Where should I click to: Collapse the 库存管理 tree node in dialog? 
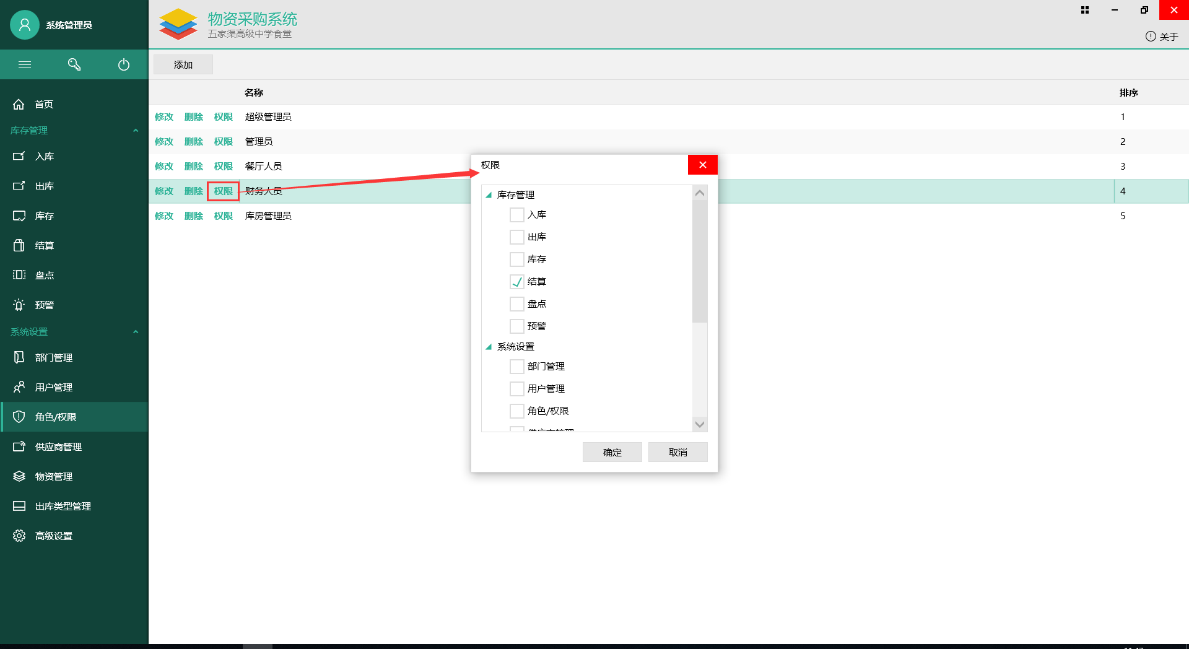click(x=489, y=195)
